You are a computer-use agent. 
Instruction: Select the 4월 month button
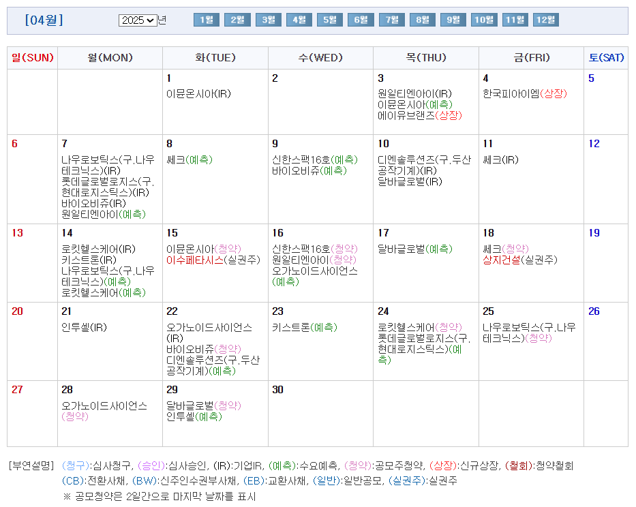(x=299, y=20)
